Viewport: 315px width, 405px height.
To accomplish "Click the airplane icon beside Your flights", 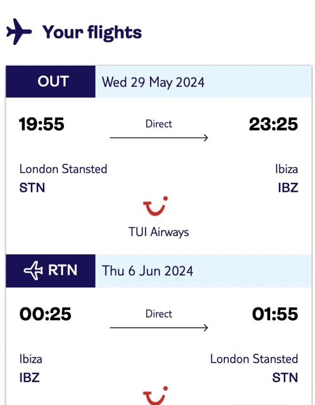I will coord(19,32).
